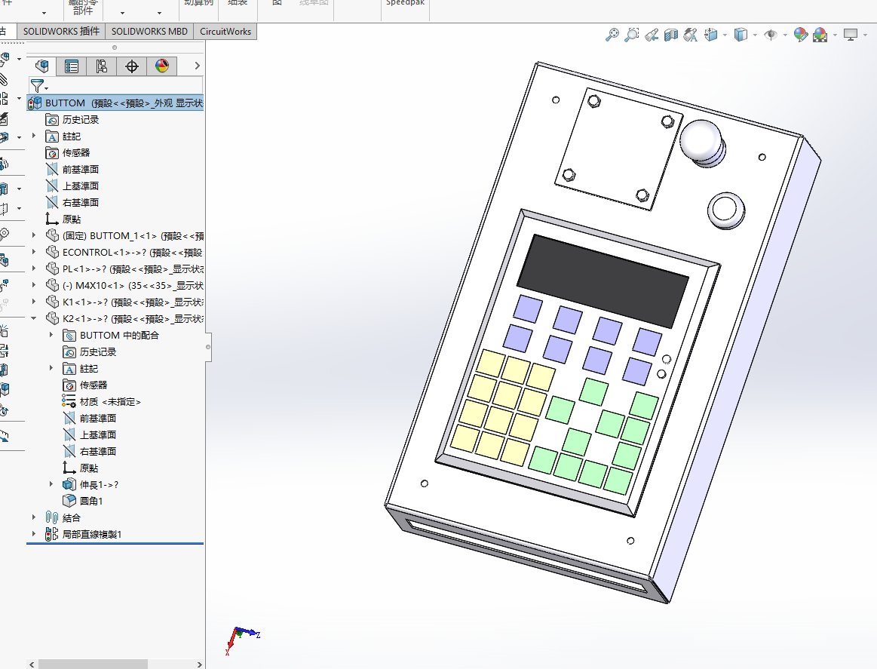877x669 pixels.
Task: Switch to the FeatureManager design tree tab
Action: 42,66
